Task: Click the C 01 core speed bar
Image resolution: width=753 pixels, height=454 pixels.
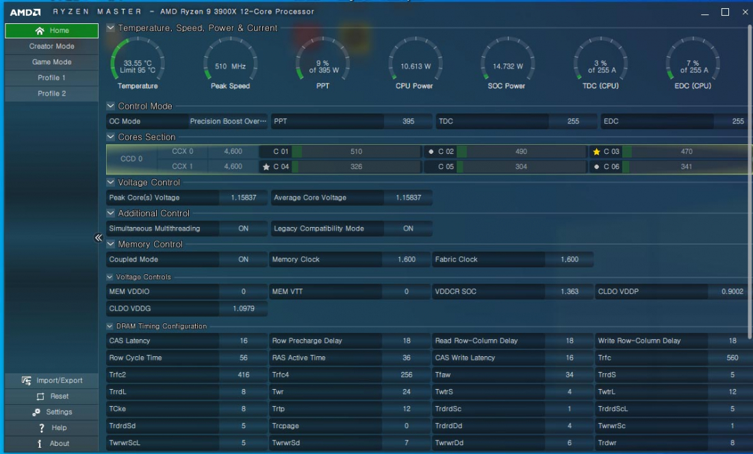Action: (x=356, y=152)
